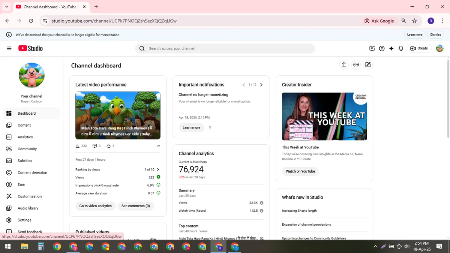Click the sparkle Ask Studio icon

pyautogui.click(x=391, y=48)
